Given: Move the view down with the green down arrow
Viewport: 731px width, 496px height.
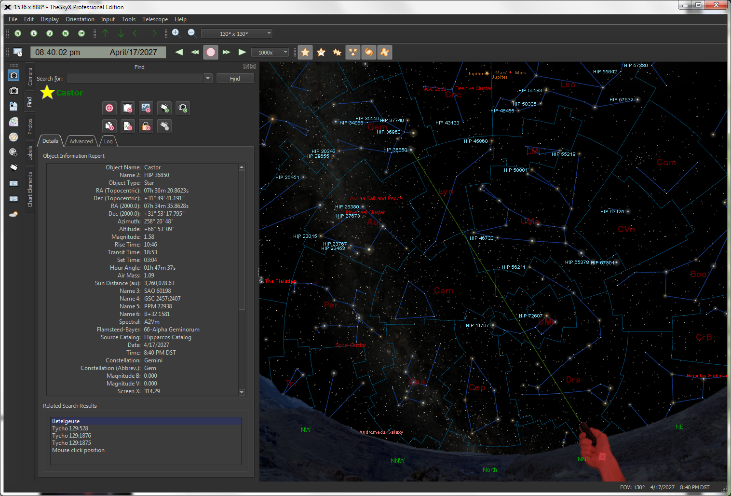Looking at the screenshot, I should pyautogui.click(x=121, y=33).
